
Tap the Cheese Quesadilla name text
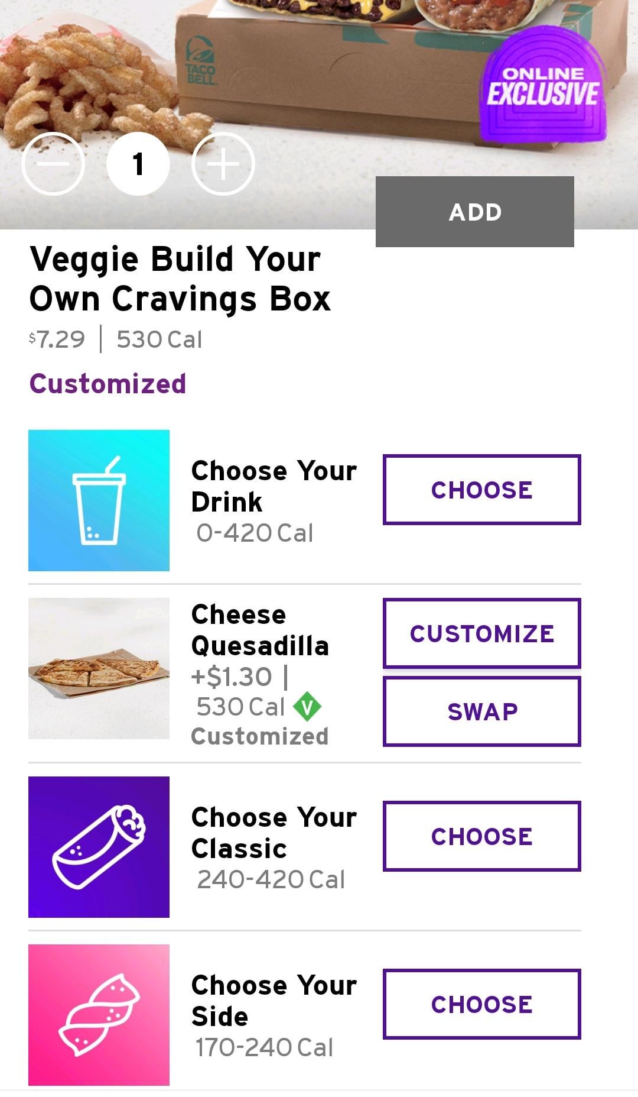tap(259, 630)
